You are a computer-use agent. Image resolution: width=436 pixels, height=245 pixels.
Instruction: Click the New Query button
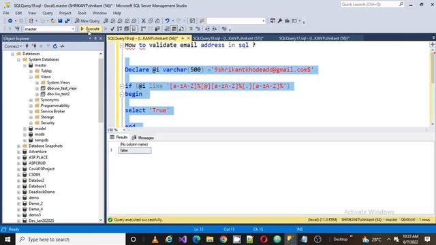point(87,21)
